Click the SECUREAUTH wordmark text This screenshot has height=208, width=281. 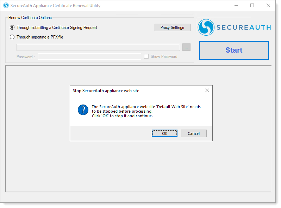click(244, 28)
